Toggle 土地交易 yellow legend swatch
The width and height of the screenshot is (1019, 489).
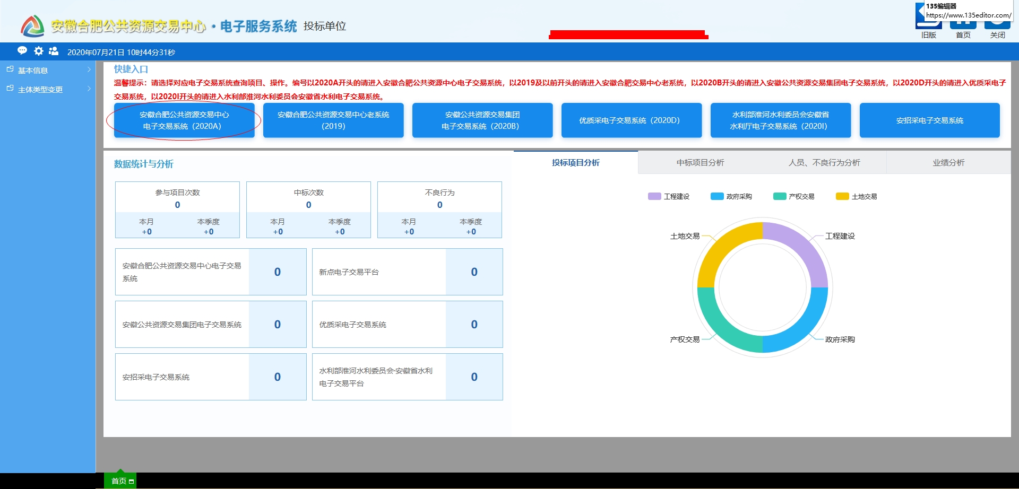(842, 196)
